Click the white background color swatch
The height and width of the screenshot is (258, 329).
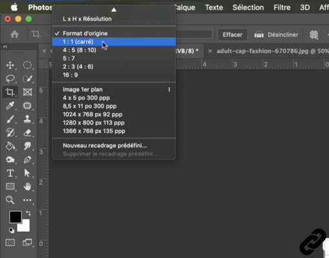point(26,227)
